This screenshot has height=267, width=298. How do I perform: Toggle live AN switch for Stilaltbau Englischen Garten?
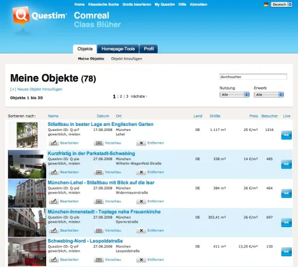(x=286, y=135)
